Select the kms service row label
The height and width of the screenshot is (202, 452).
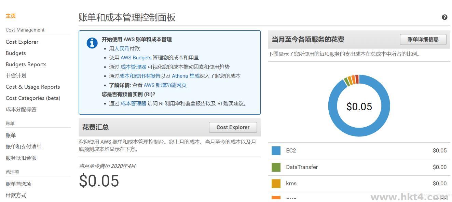point(291,184)
